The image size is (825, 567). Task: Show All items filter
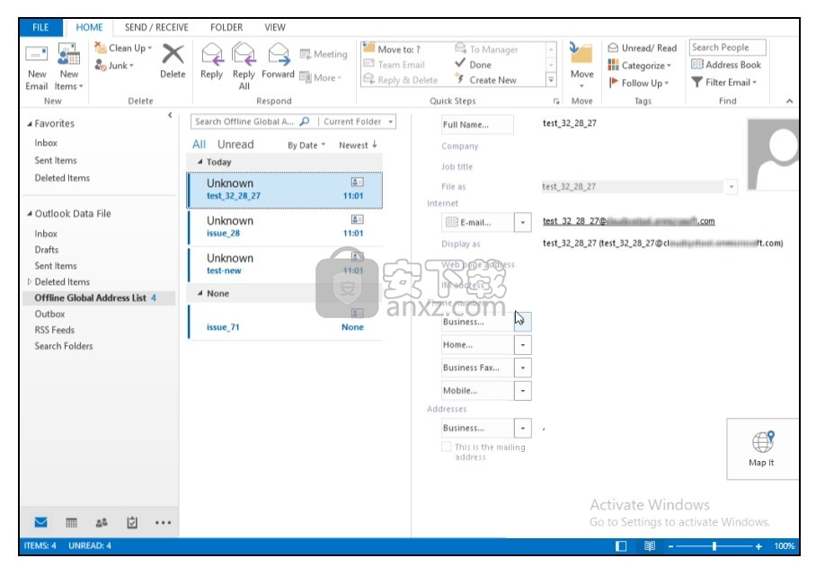pyautogui.click(x=199, y=145)
